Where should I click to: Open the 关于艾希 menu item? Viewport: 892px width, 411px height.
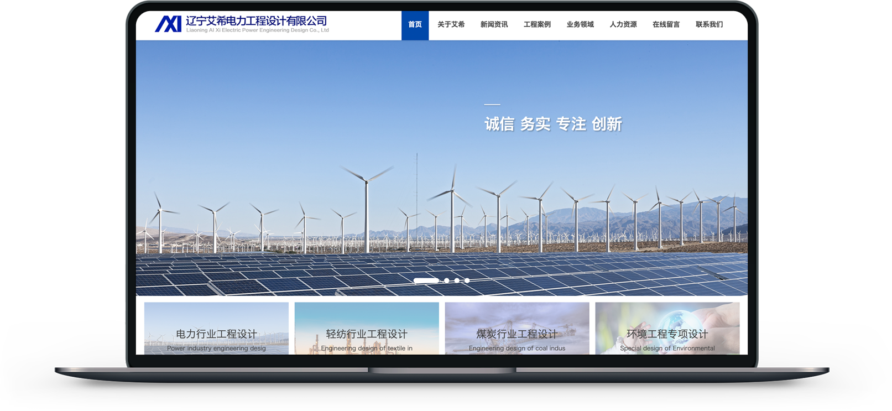451,24
